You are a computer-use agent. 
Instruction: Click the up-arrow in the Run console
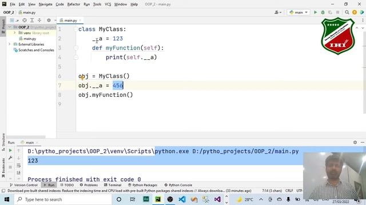click(19, 150)
